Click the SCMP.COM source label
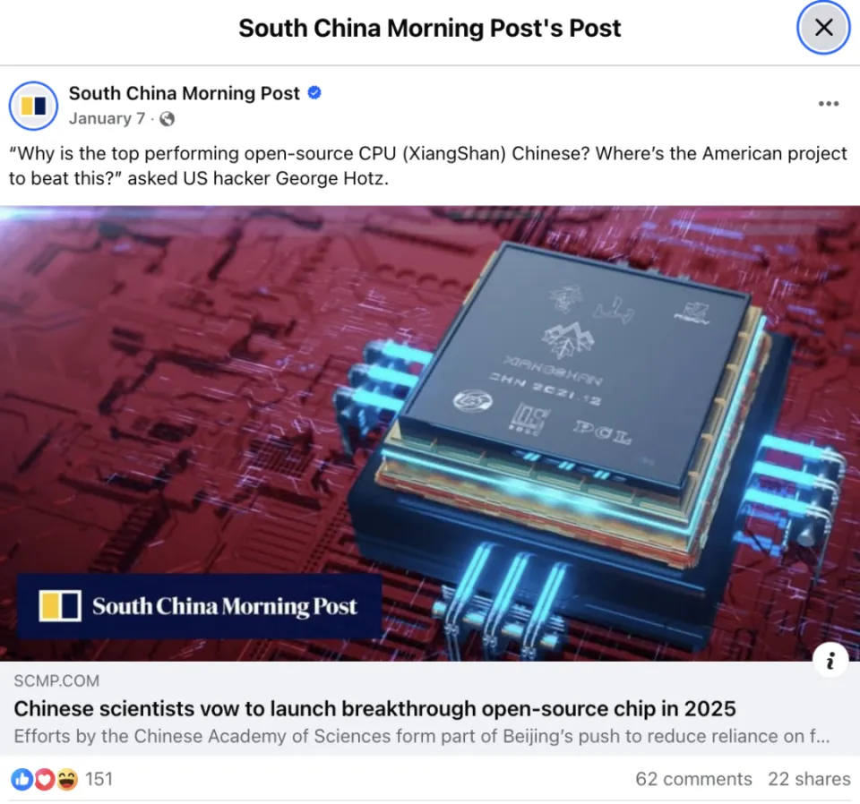 [56, 680]
